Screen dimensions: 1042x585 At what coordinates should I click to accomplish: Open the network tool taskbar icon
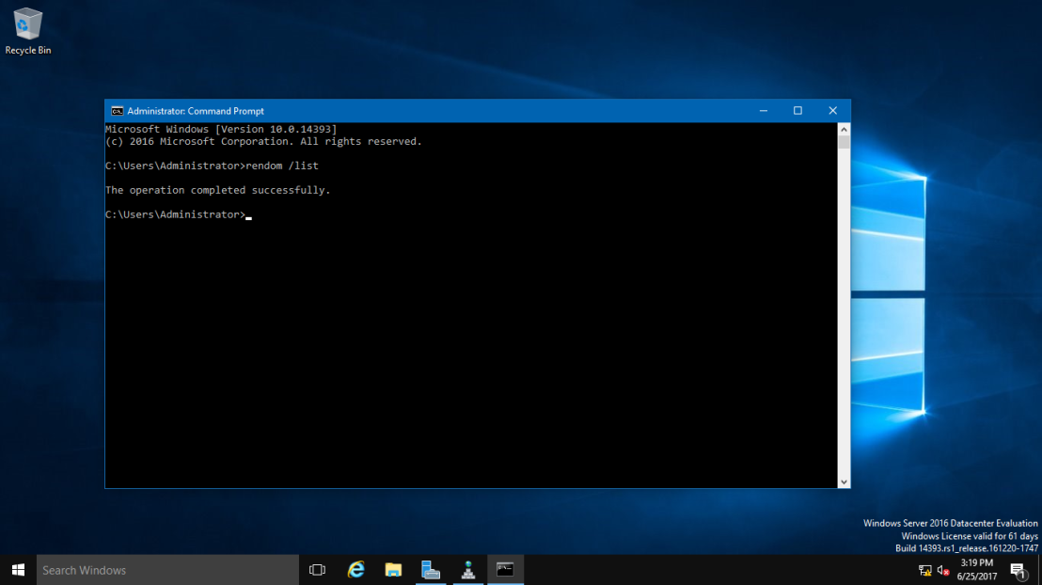(x=467, y=570)
